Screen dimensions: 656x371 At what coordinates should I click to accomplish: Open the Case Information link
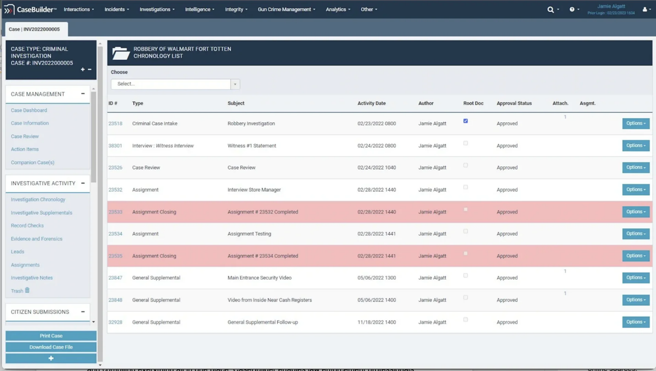(30, 123)
